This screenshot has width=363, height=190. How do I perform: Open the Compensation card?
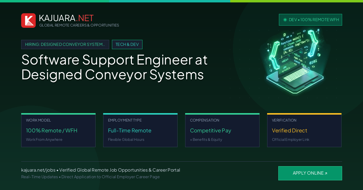click(x=222, y=130)
